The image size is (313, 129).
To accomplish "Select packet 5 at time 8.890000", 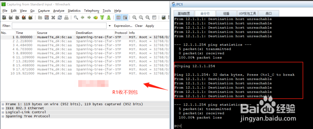I will [85, 53].
